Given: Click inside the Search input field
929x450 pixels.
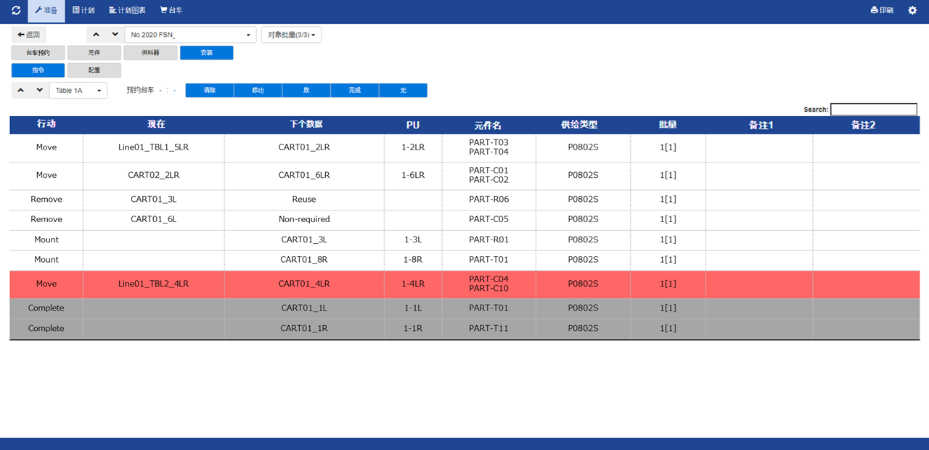Looking at the screenshot, I should tap(874, 109).
